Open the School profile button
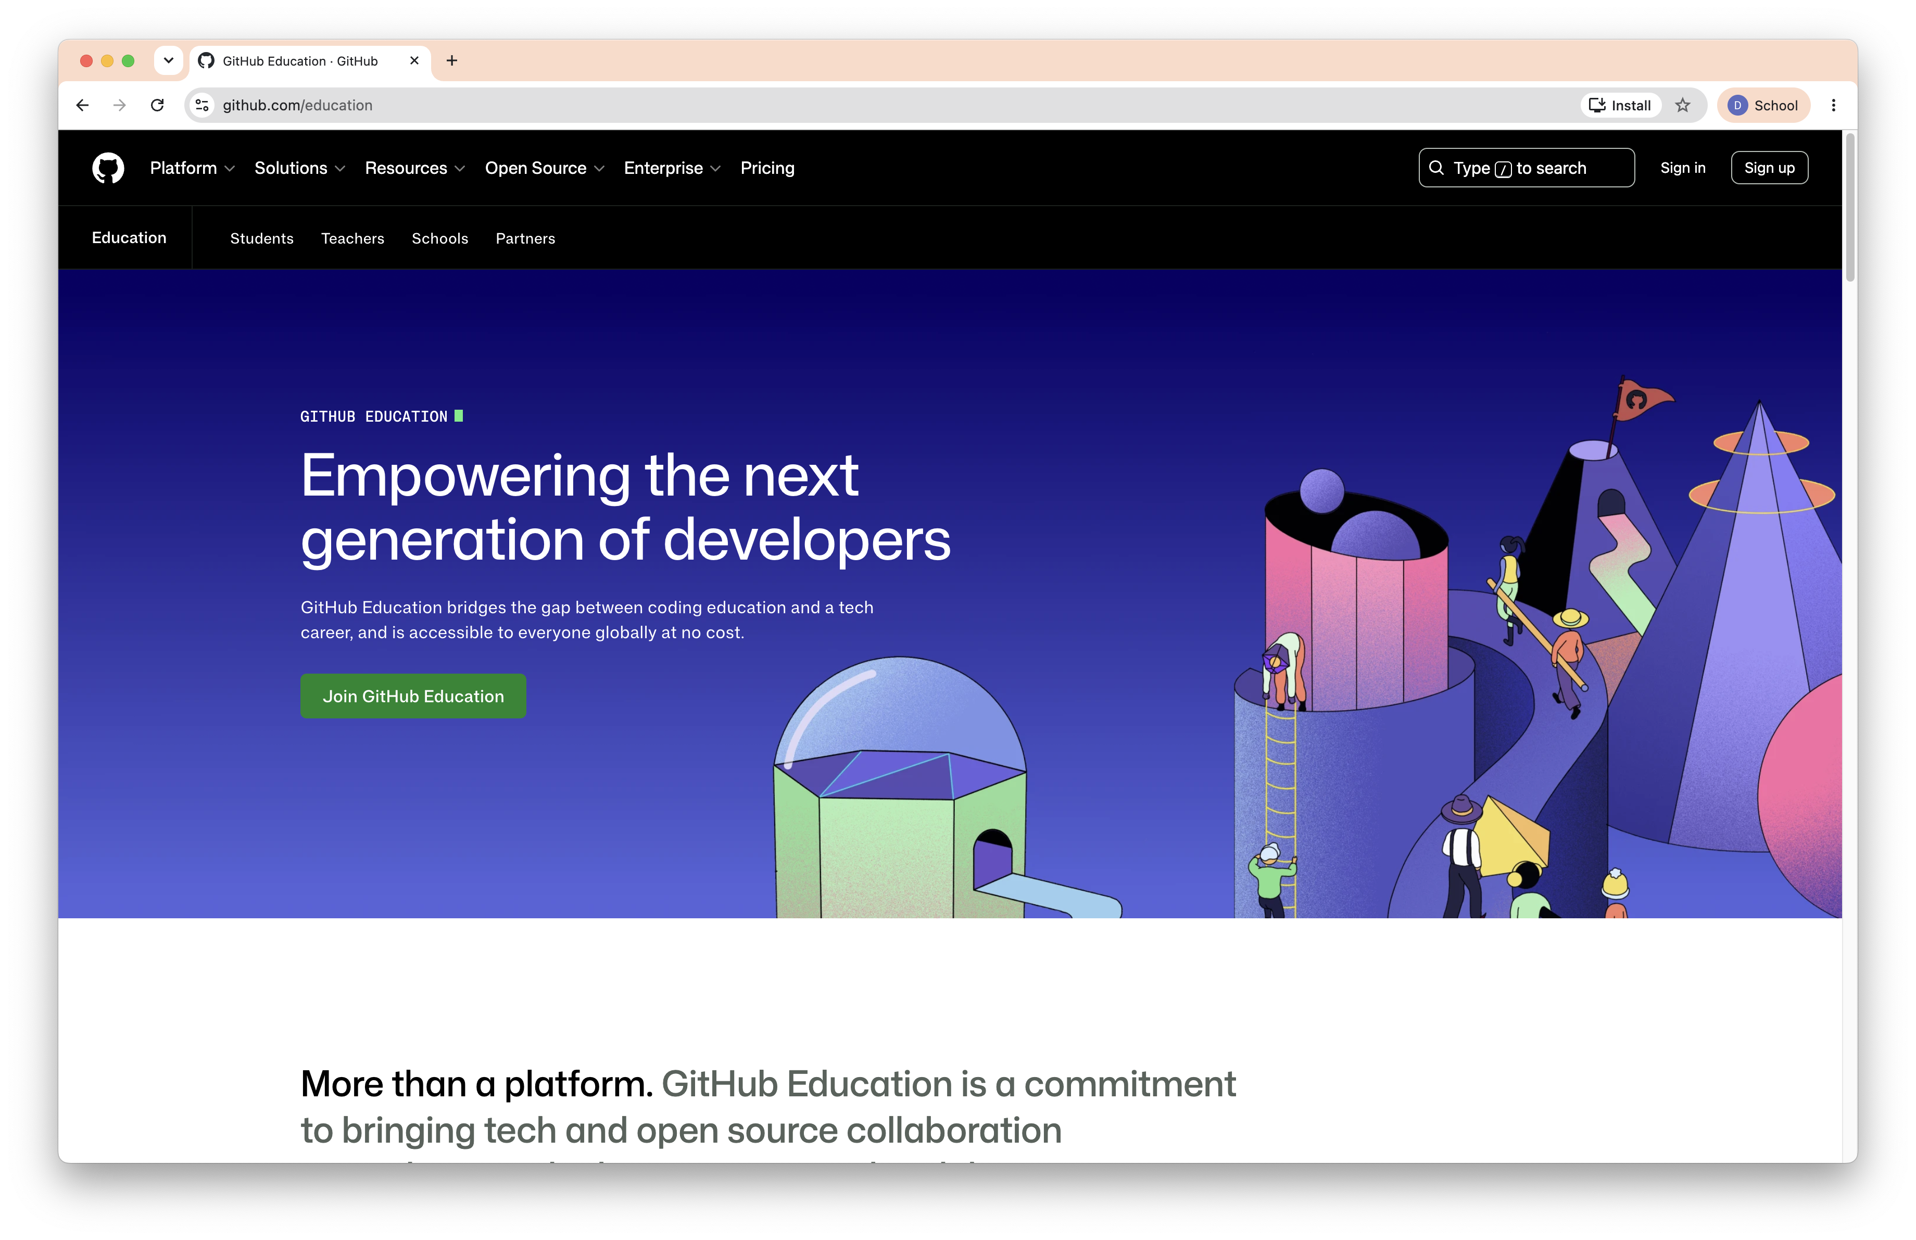Viewport: 1916px width, 1240px height. tap(1763, 105)
